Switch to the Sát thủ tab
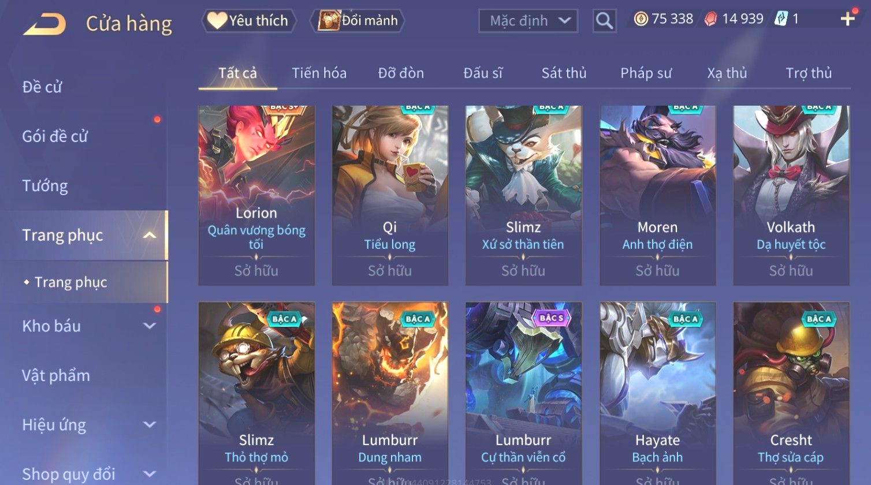 (x=564, y=73)
